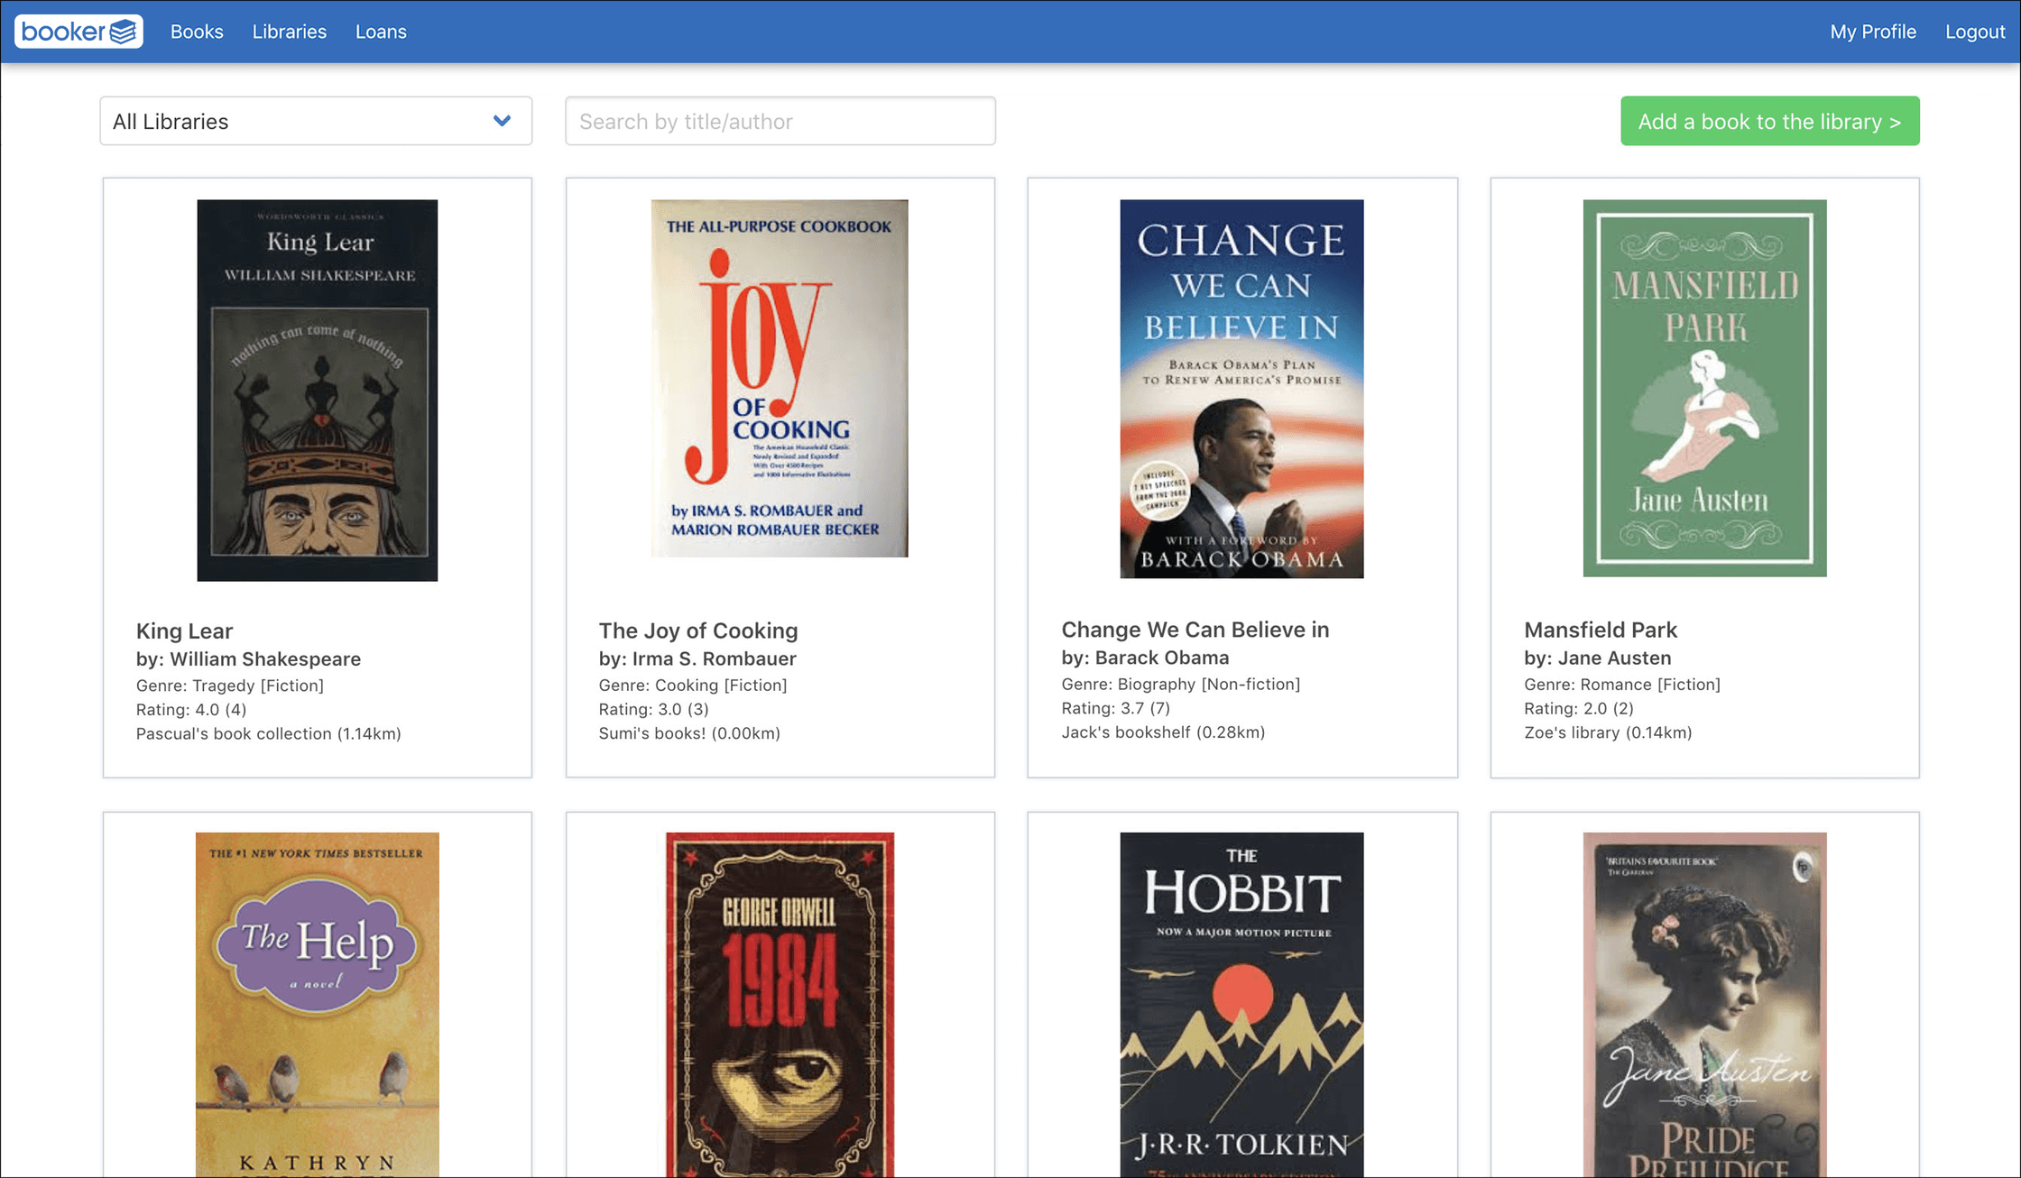This screenshot has width=2021, height=1178.
Task: Open the Mansfield Park cover image
Action: [x=1705, y=389]
